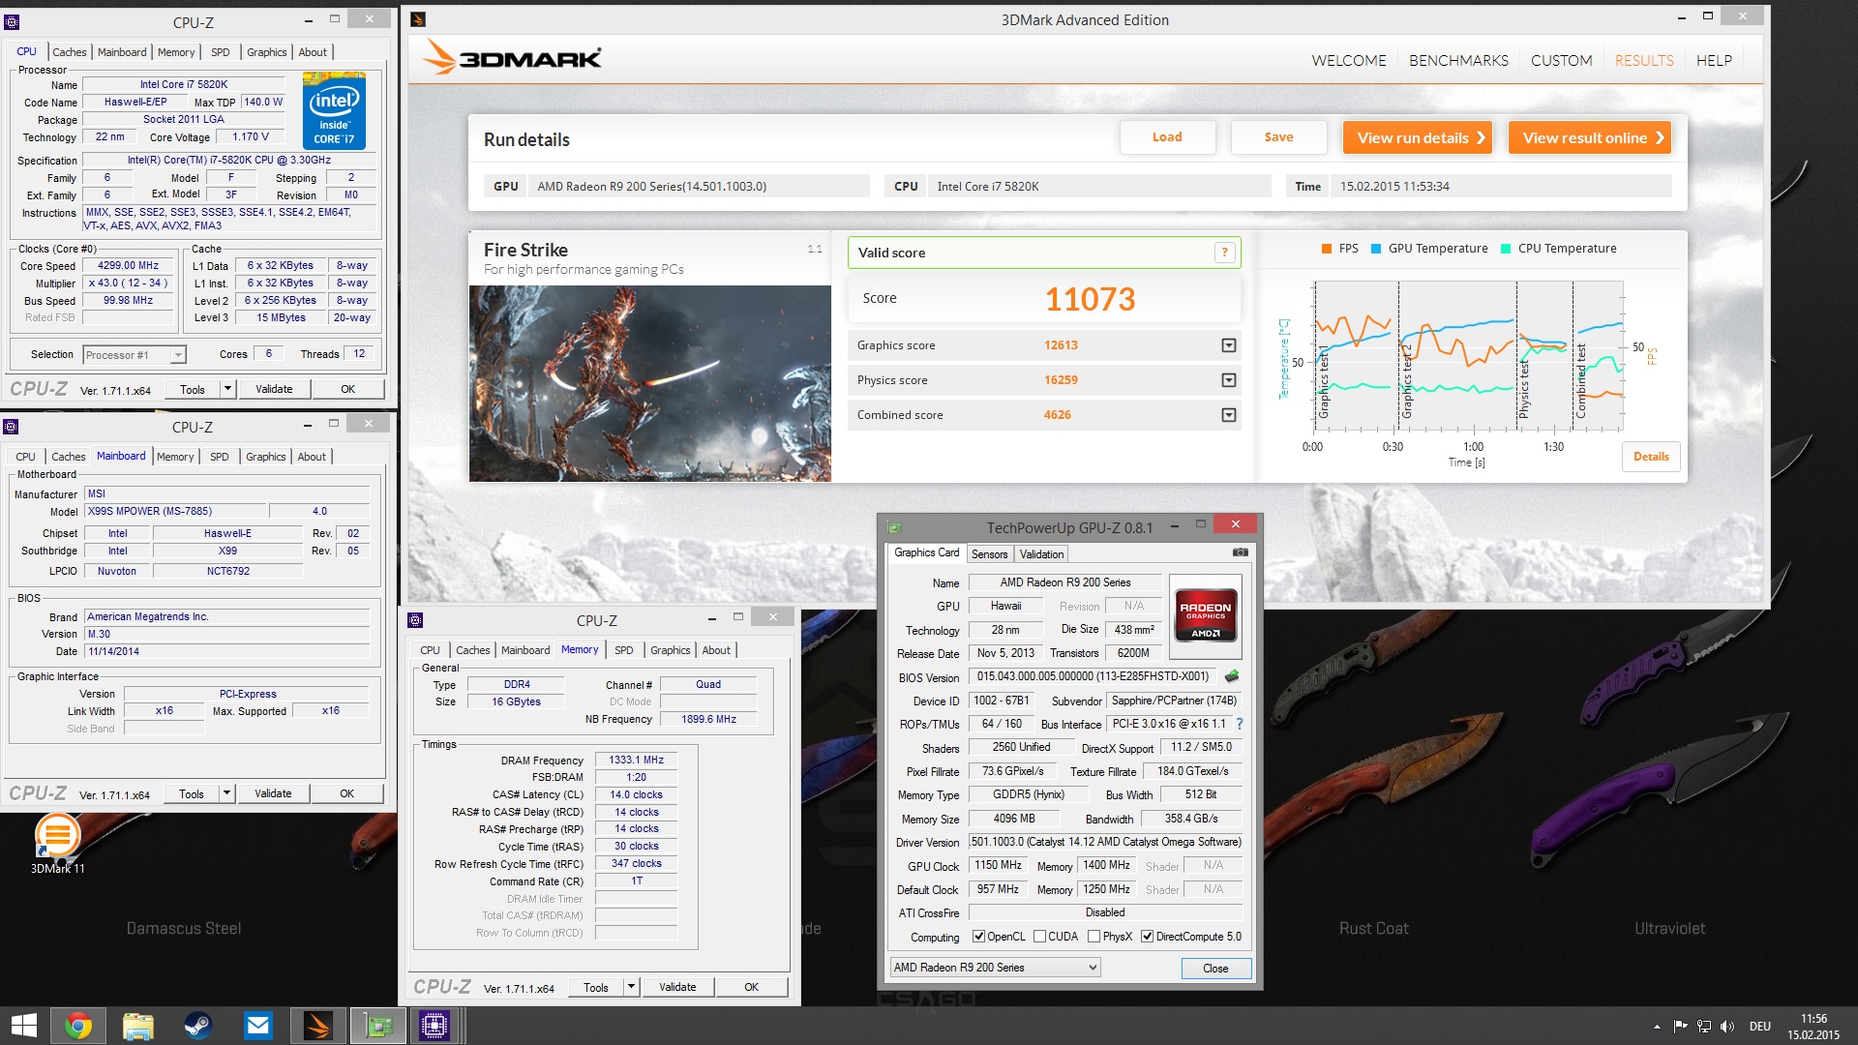Switch to the Sensors tab in GPU-Z
The height and width of the screenshot is (1045, 1858).
(x=989, y=554)
